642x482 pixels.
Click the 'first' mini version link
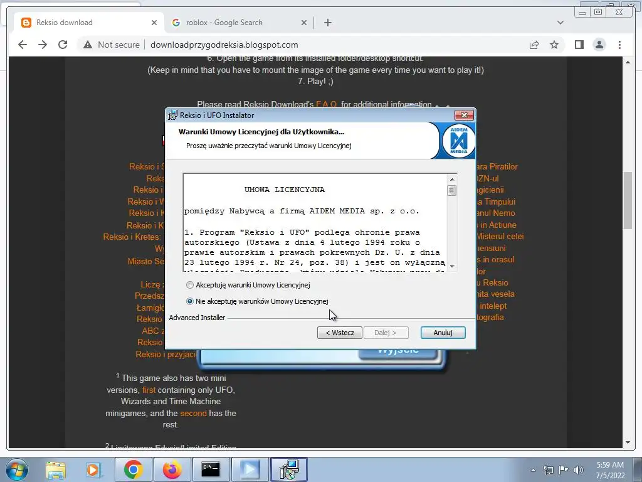[x=149, y=390]
